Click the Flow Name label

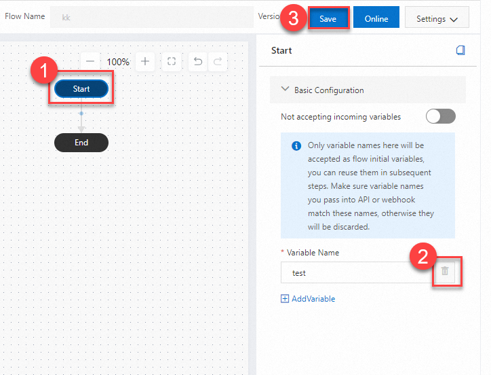coord(24,16)
